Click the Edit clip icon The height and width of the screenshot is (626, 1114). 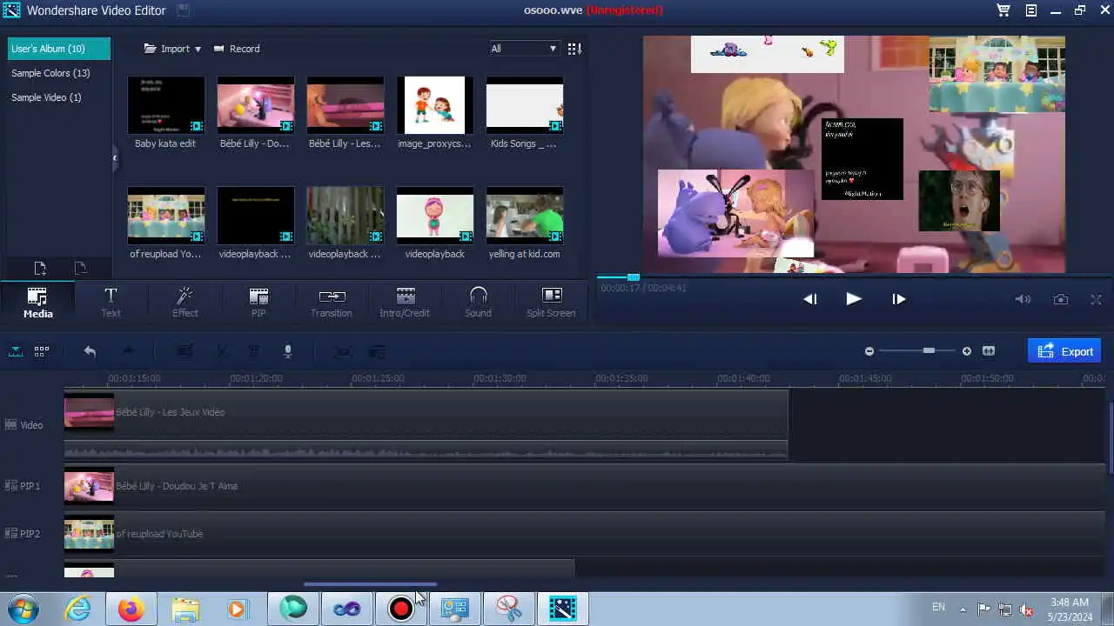[185, 351]
